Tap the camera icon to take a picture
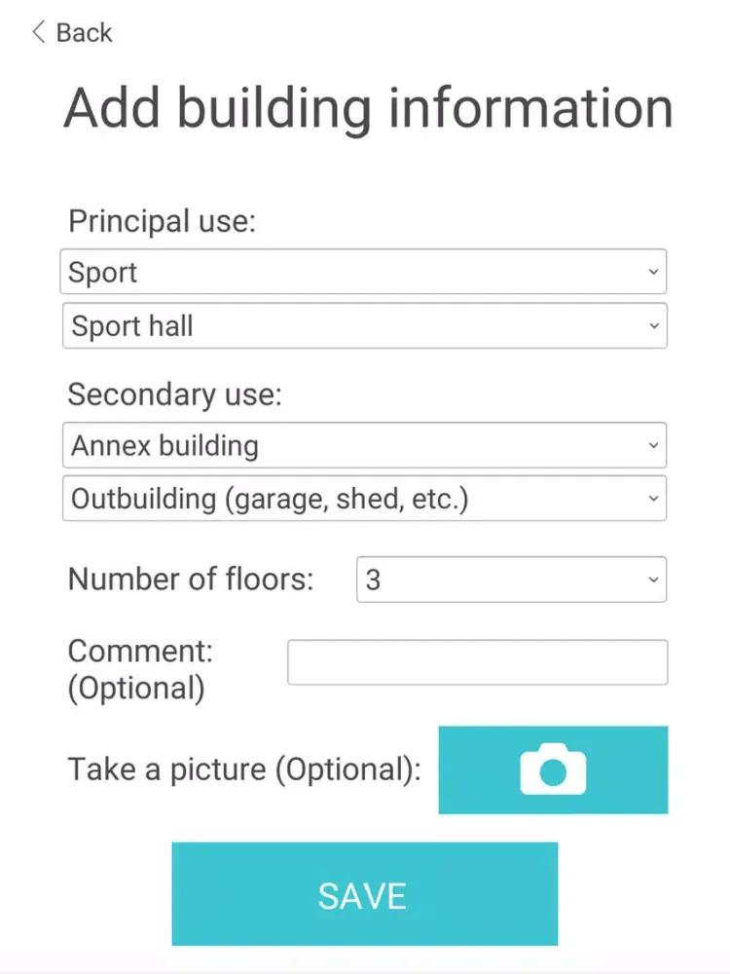This screenshot has width=730, height=974. click(553, 769)
